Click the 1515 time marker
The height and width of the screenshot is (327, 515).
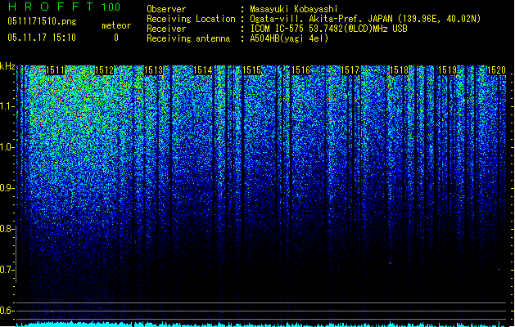[x=251, y=70]
